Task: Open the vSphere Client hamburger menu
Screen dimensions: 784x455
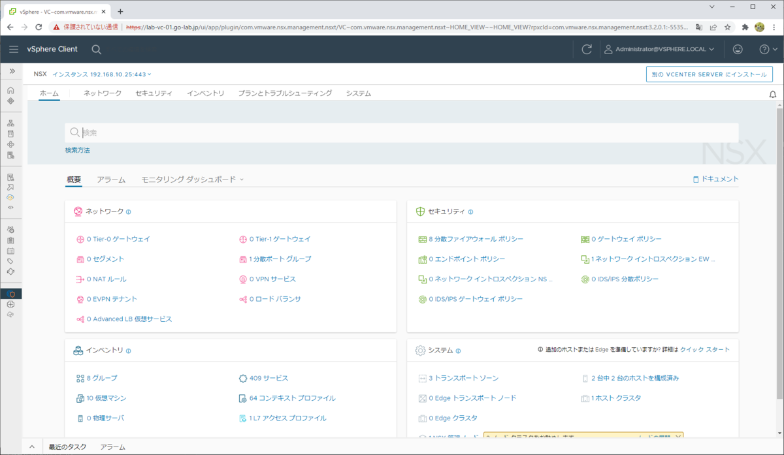Action: point(14,49)
